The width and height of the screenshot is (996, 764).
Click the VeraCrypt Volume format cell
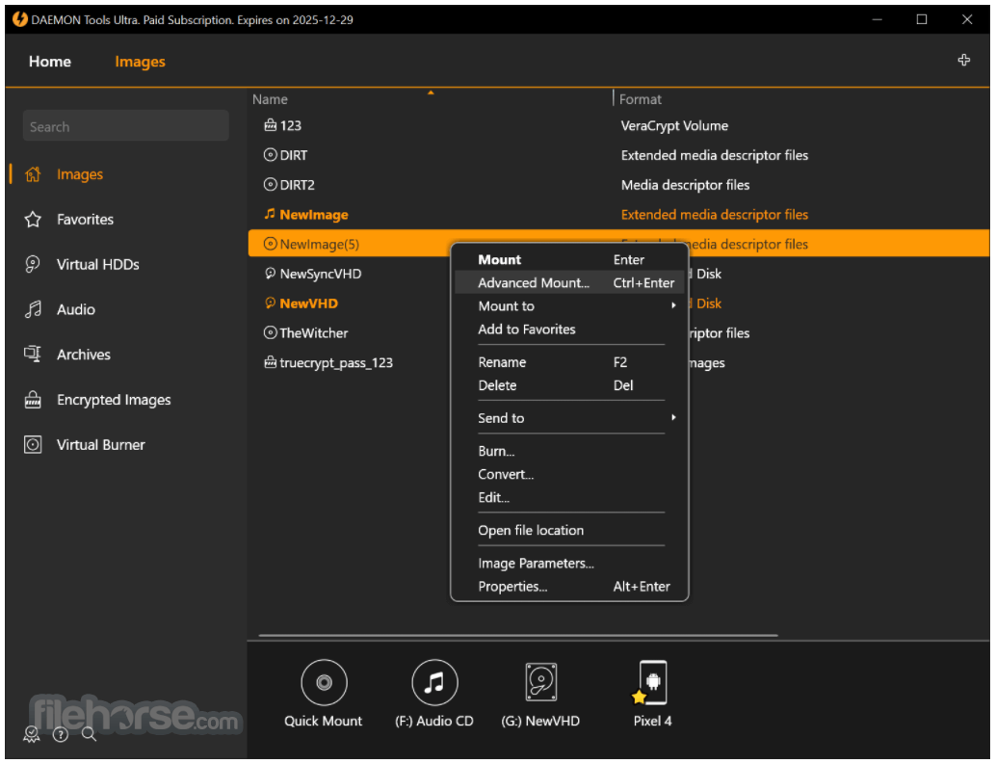point(674,126)
